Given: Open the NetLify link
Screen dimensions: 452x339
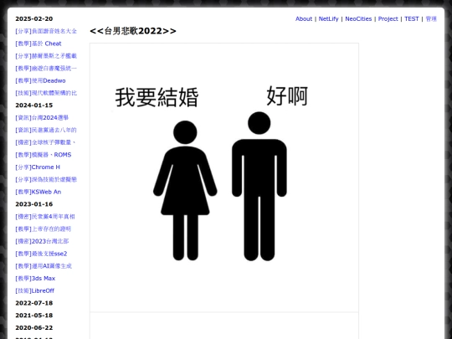Looking at the screenshot, I should (x=328, y=18).
